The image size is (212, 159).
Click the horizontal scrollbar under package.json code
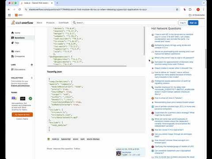tap(87, 66)
